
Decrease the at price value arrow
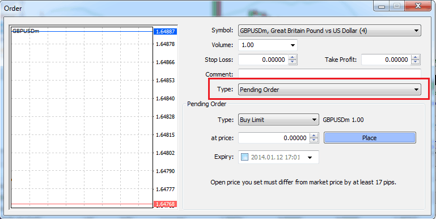314,140
